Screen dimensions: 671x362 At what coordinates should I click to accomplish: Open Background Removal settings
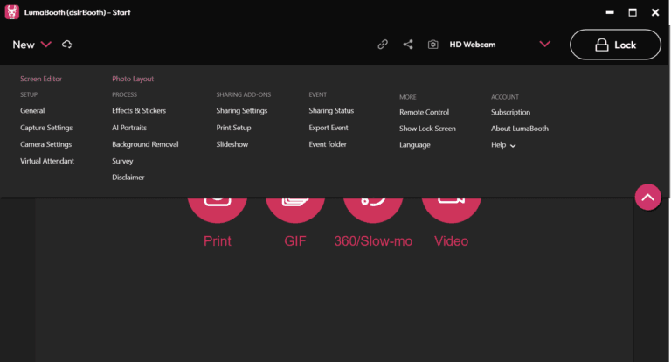coord(146,144)
